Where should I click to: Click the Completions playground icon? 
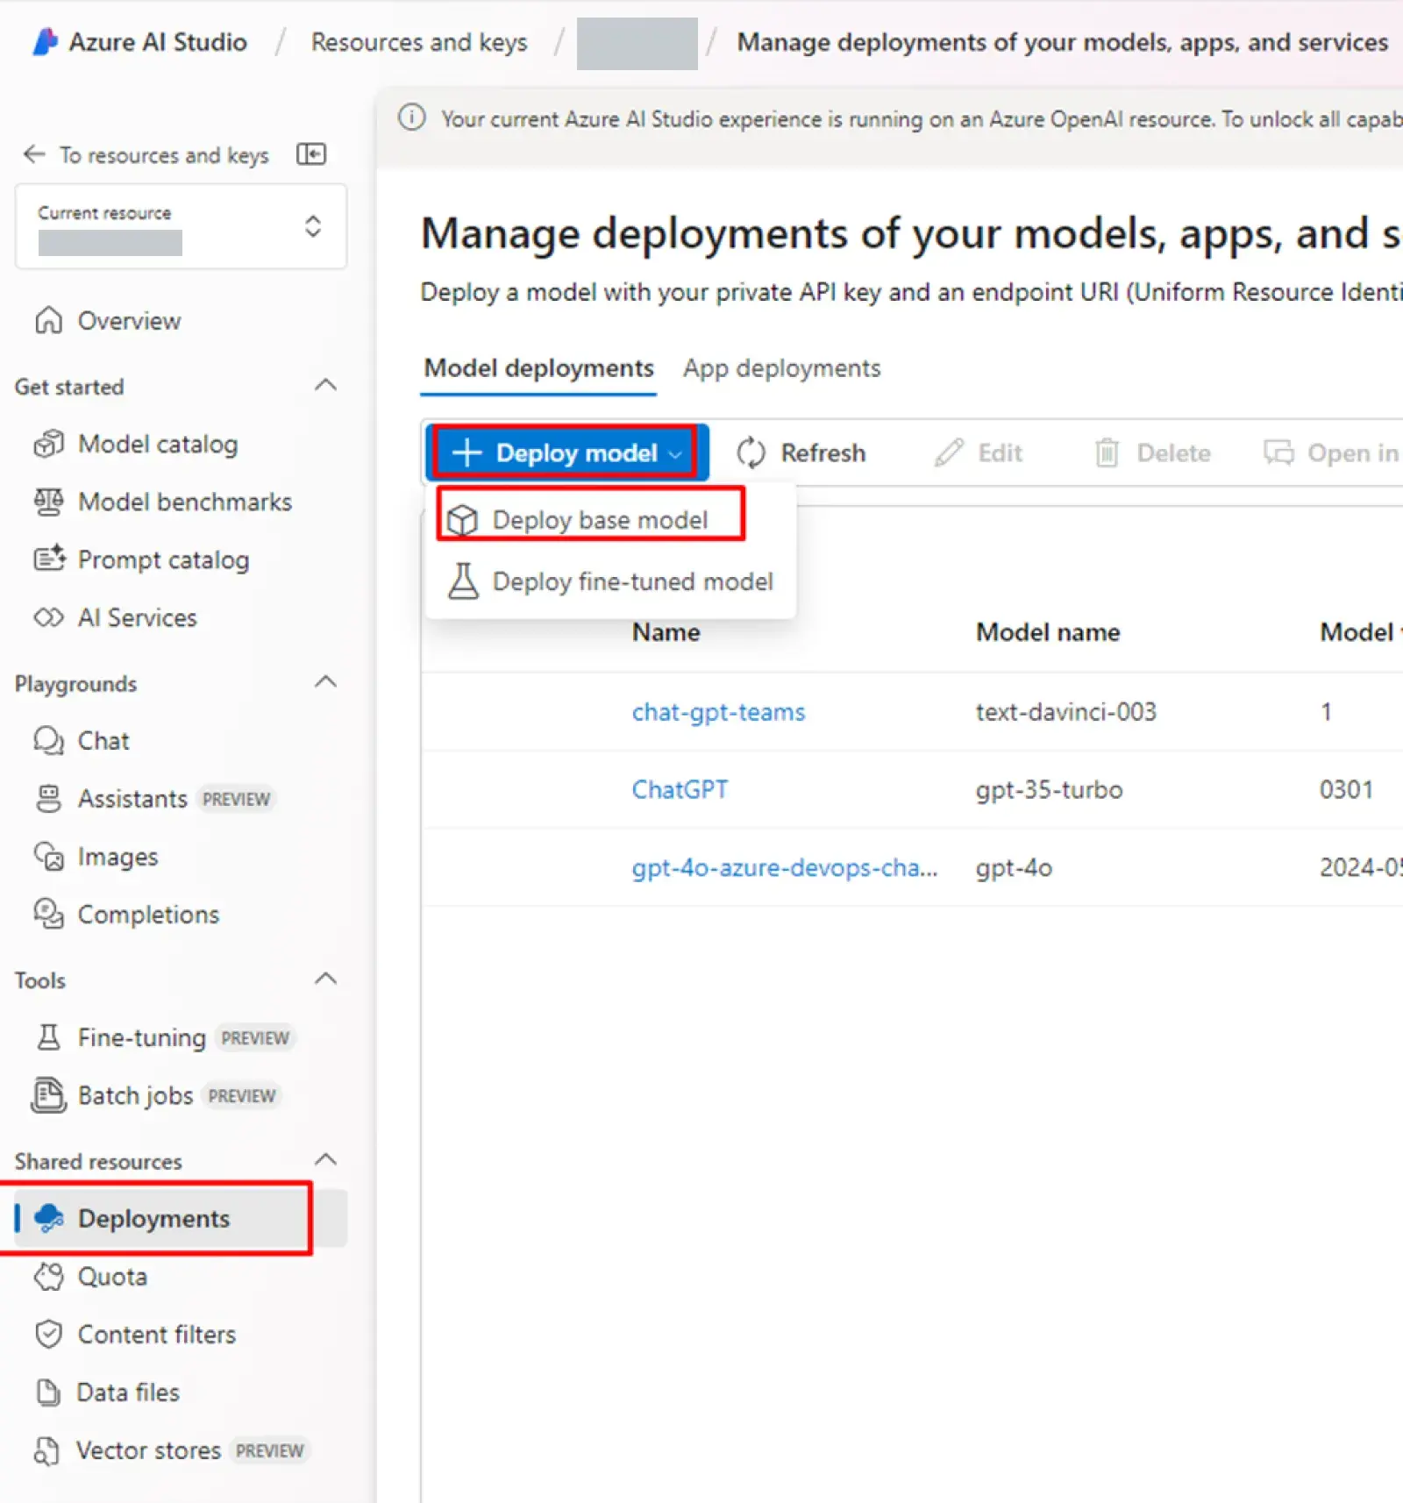(x=49, y=914)
